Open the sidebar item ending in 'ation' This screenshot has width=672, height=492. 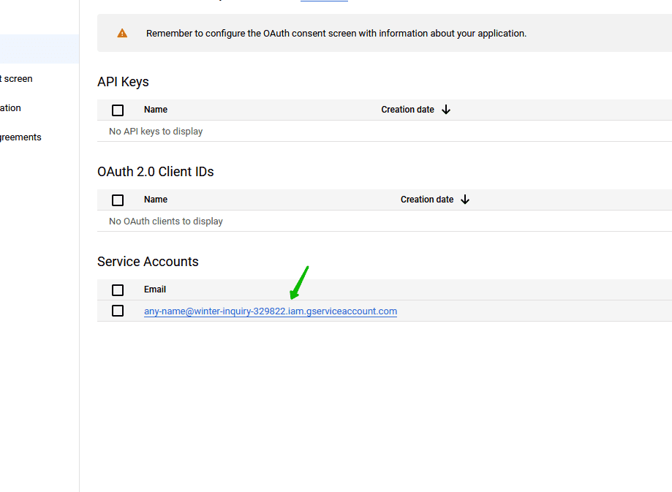[11, 108]
